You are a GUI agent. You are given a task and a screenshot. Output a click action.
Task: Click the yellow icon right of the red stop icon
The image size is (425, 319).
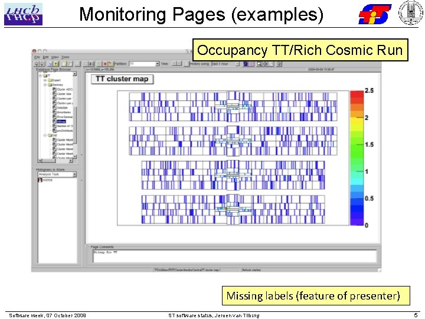tap(110, 64)
